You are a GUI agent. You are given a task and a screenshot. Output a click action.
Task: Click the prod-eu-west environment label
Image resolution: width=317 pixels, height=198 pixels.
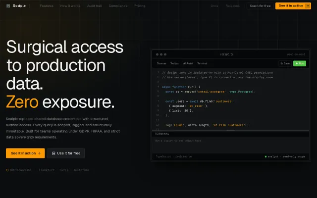pos(296,54)
